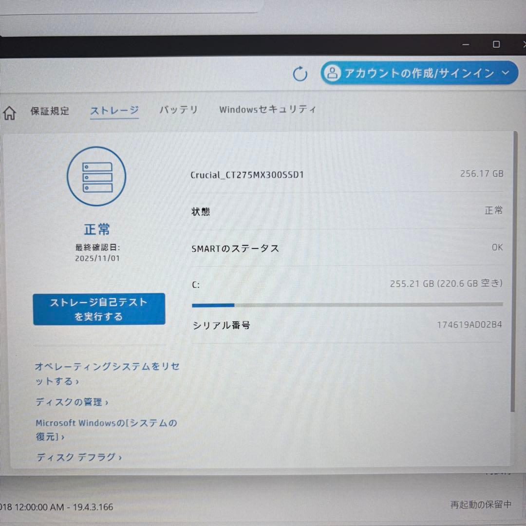Screen dimensions: 526x526
Task: Switch to the Windowsセキュリティ tab
Action: pos(267,110)
